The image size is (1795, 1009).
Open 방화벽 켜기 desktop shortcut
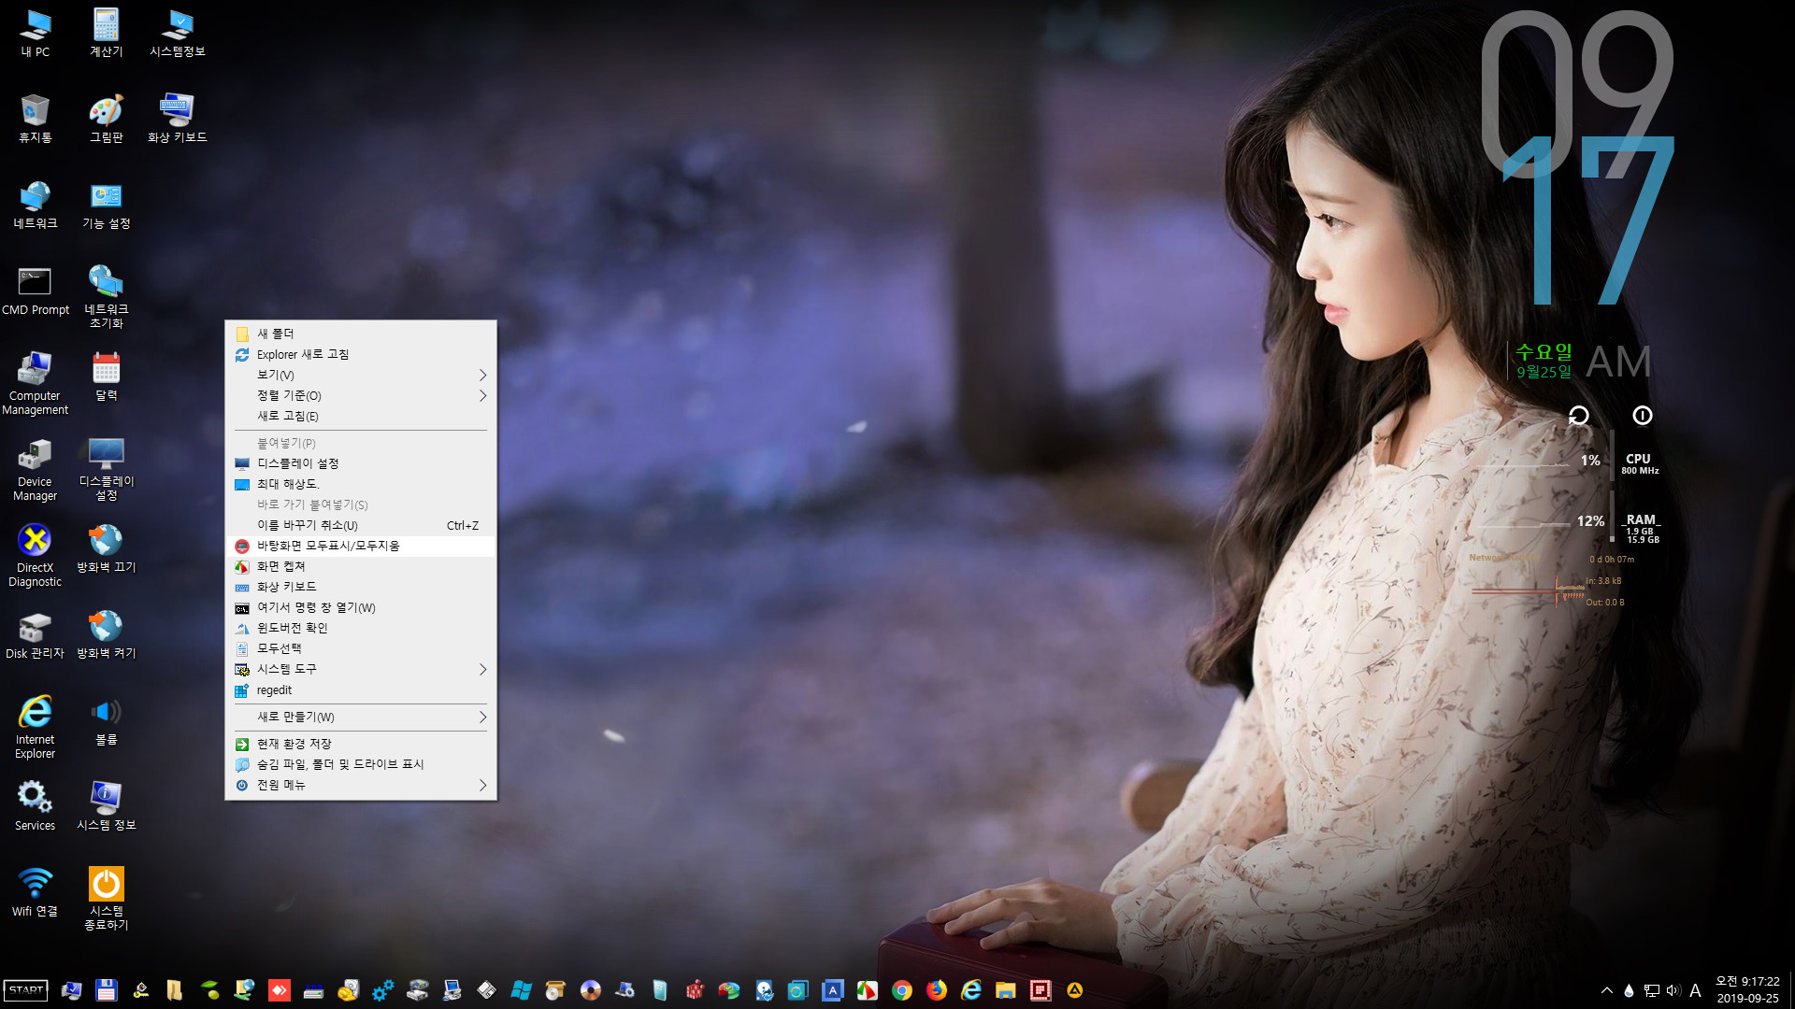click(107, 634)
